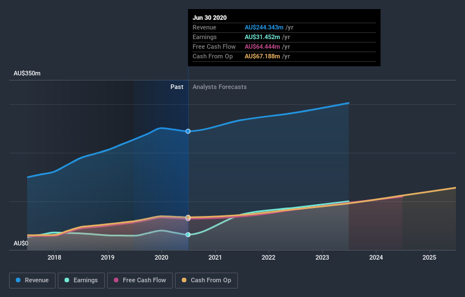Click the 2024 x-axis label
Viewport: 465px width, 297px height.
[376, 257]
